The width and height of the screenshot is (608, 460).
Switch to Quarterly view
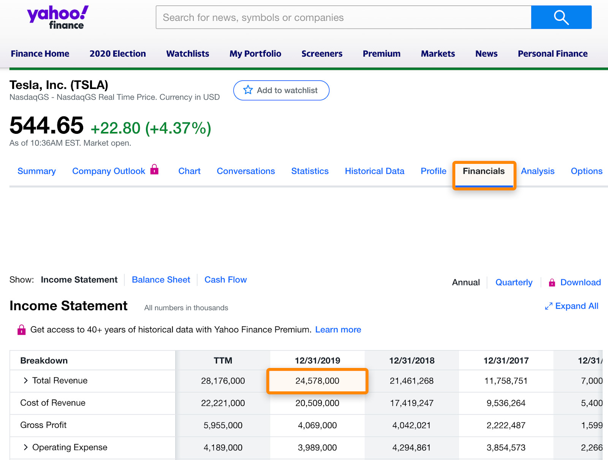click(514, 282)
